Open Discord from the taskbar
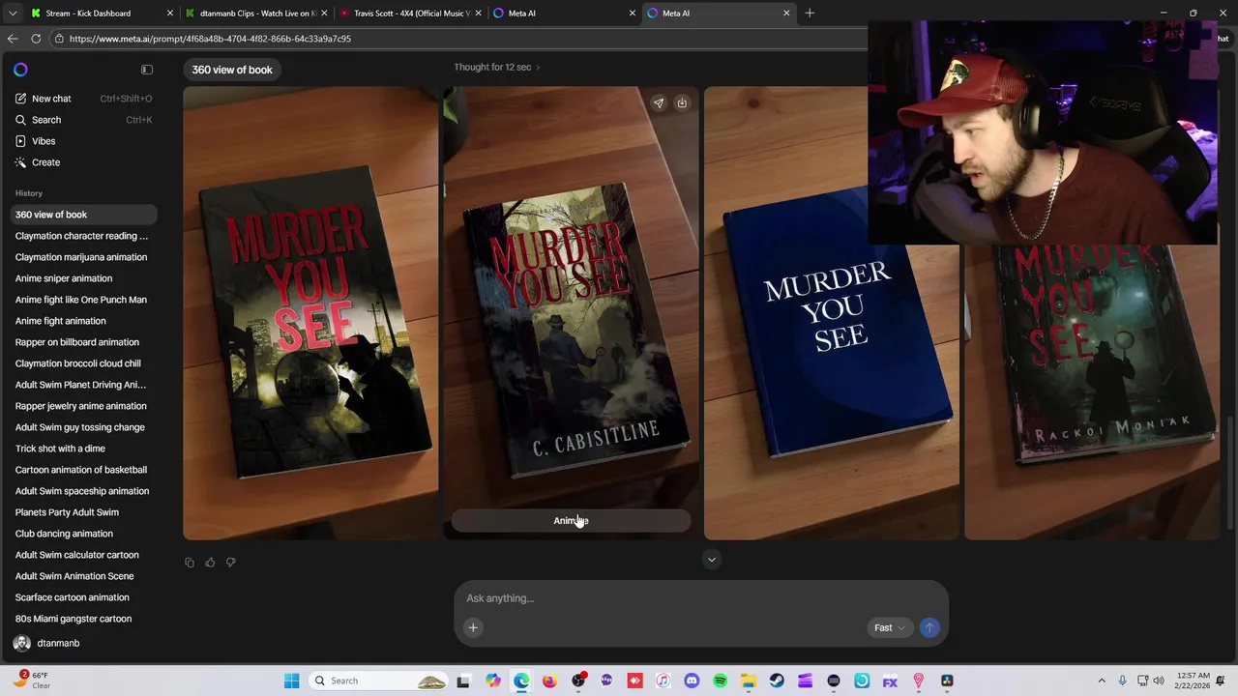The image size is (1238, 696). pos(692,681)
